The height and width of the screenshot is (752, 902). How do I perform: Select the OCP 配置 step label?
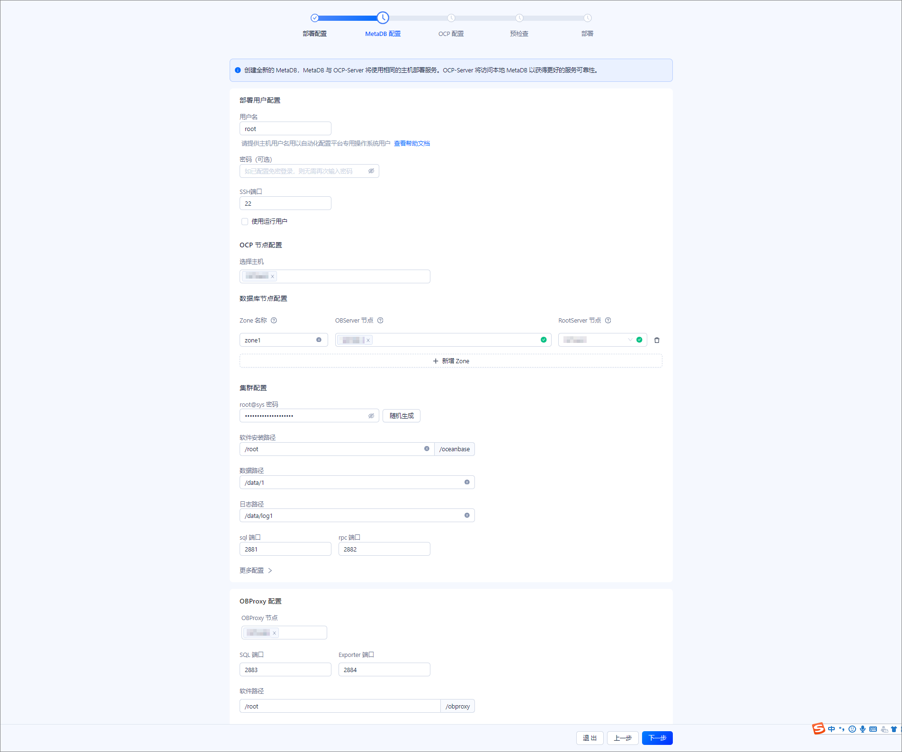[x=451, y=34]
